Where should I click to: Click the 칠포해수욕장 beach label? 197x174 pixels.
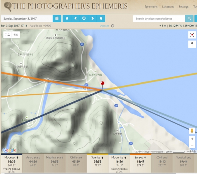96,75
